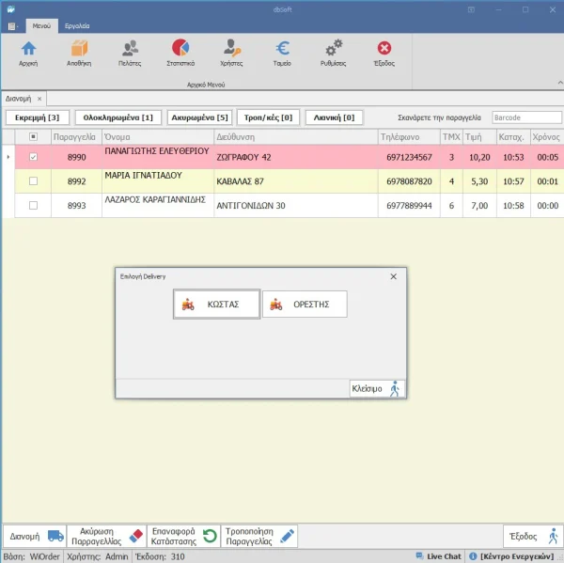Open the Αποθήκη warehouse icon
Screen dimensions: 564x563
pyautogui.click(x=79, y=51)
